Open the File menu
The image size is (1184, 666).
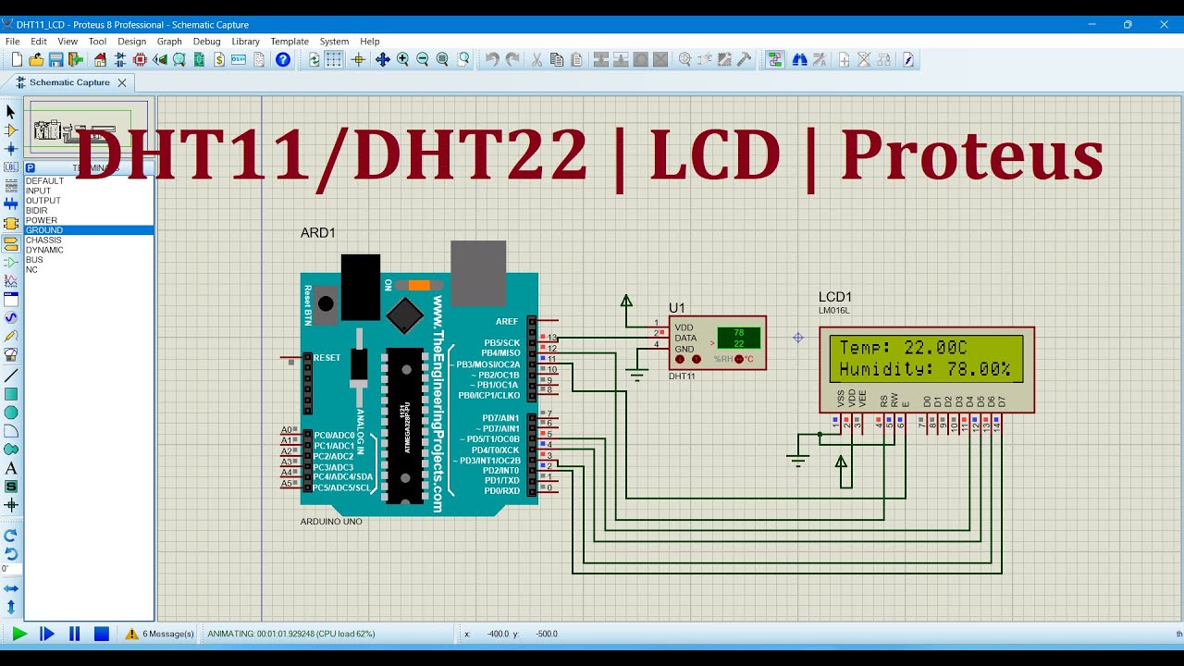pos(13,42)
